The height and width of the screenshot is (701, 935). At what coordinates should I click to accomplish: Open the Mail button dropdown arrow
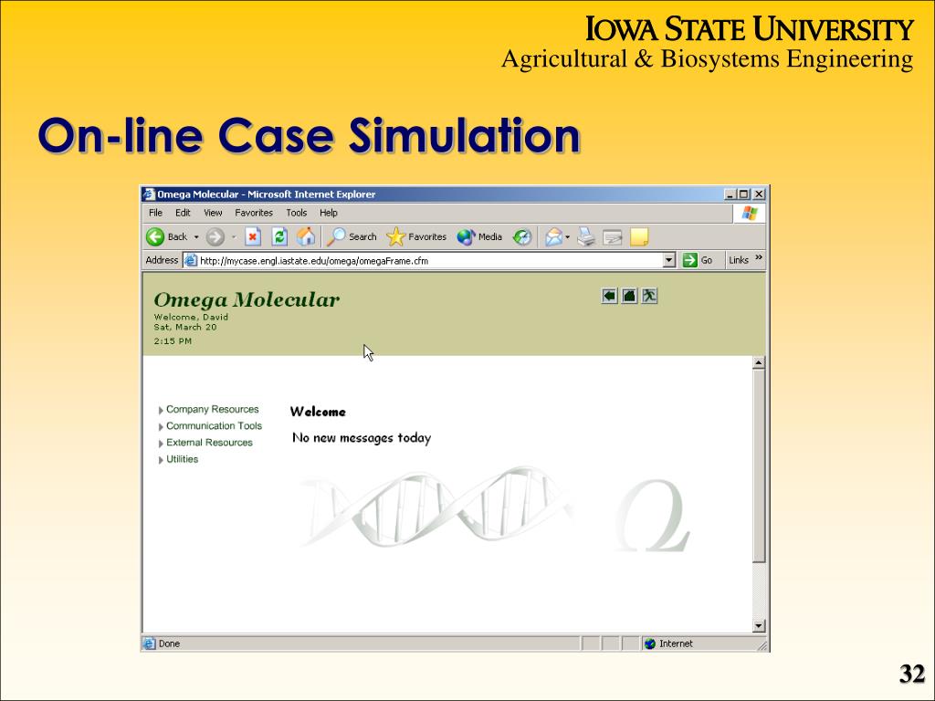click(568, 237)
